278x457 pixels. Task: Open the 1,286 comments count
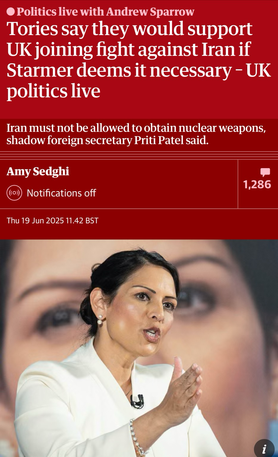coord(257,184)
